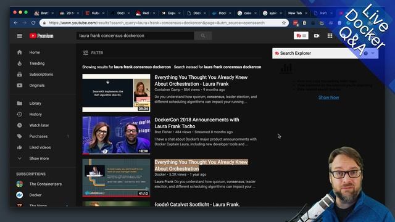Click the Search Explorer info icon
Screen dimensions: 395x222
pos(366,54)
